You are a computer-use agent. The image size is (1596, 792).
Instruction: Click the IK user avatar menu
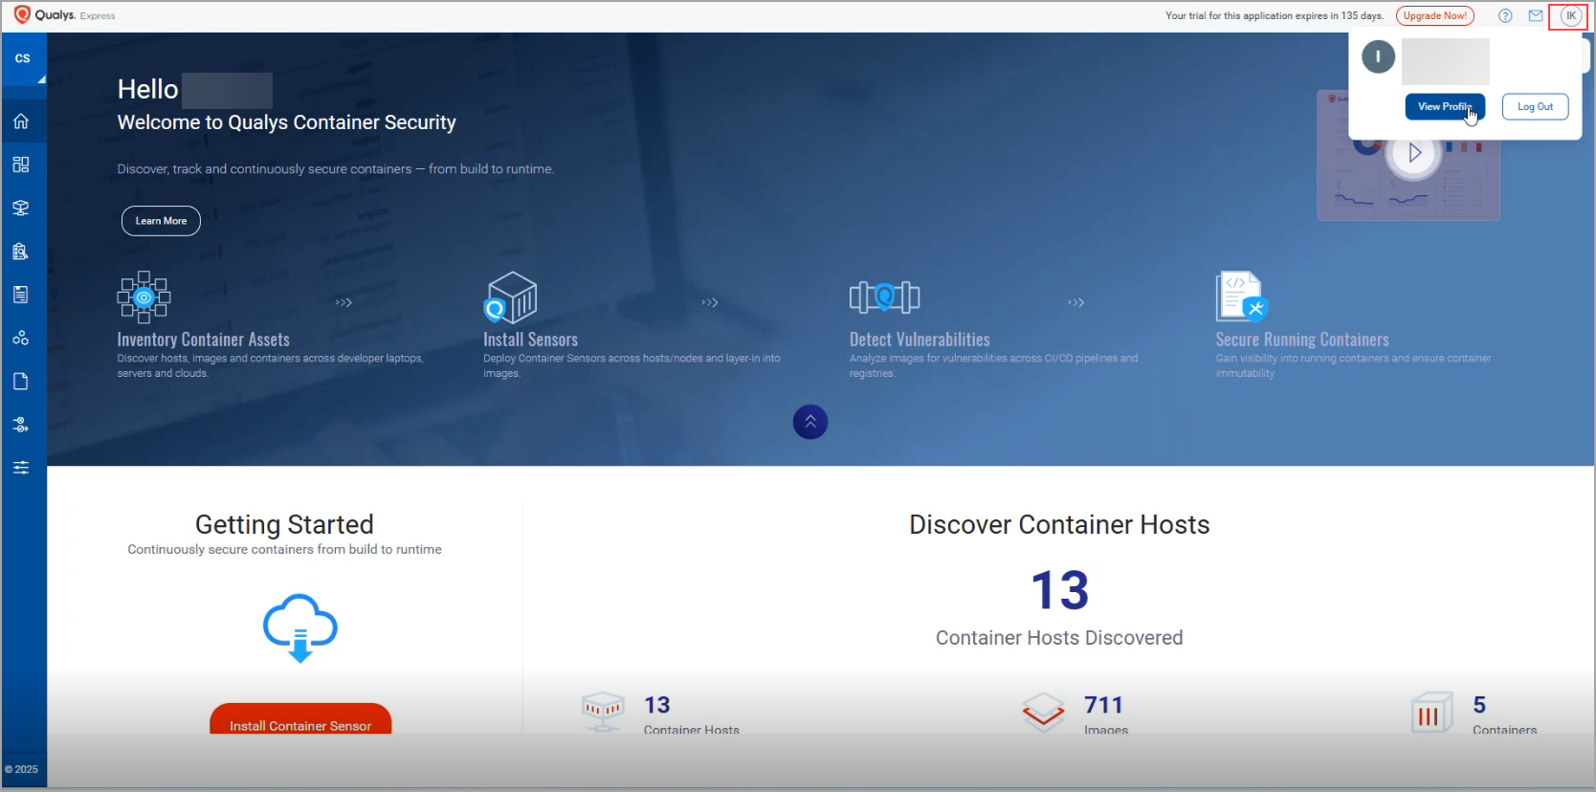tap(1571, 15)
